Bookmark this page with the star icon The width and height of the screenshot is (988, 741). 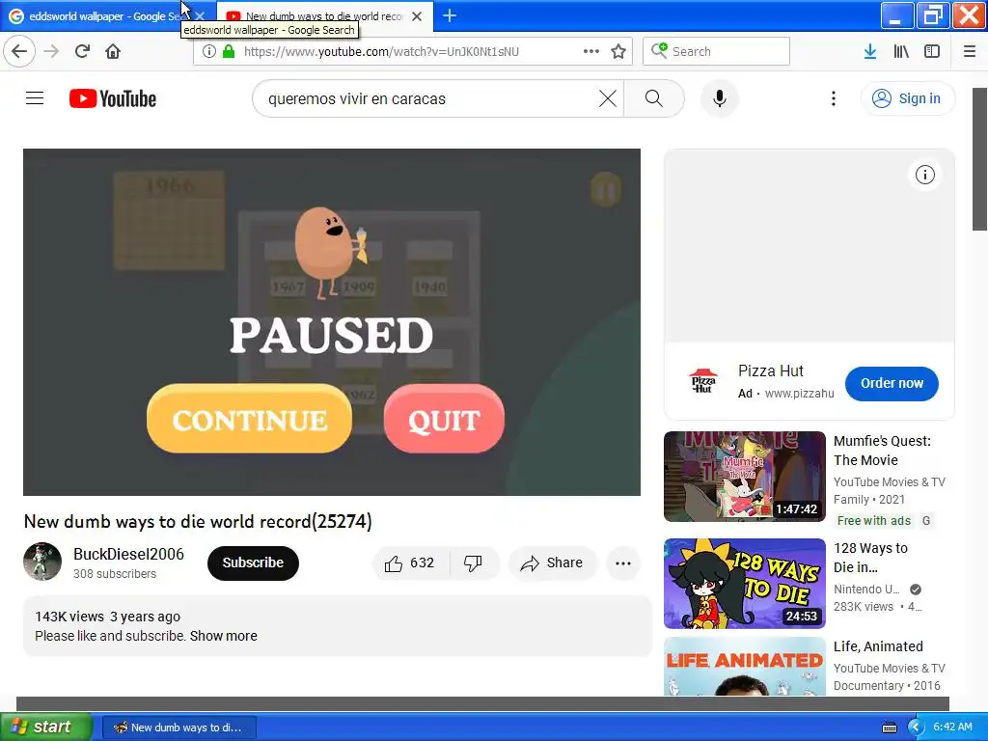[x=618, y=51]
